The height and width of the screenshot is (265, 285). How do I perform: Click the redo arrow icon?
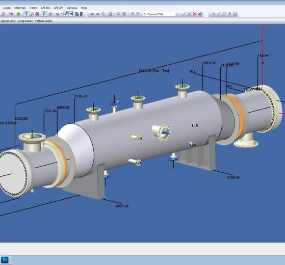[138, 14]
